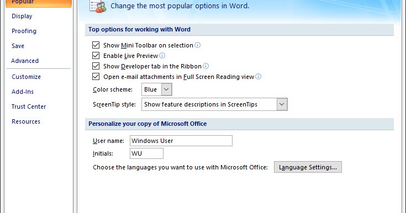Uncheck Open e-mail attachments in Full Screen Reading
Viewport: 406px width, 213px height.
click(96, 76)
